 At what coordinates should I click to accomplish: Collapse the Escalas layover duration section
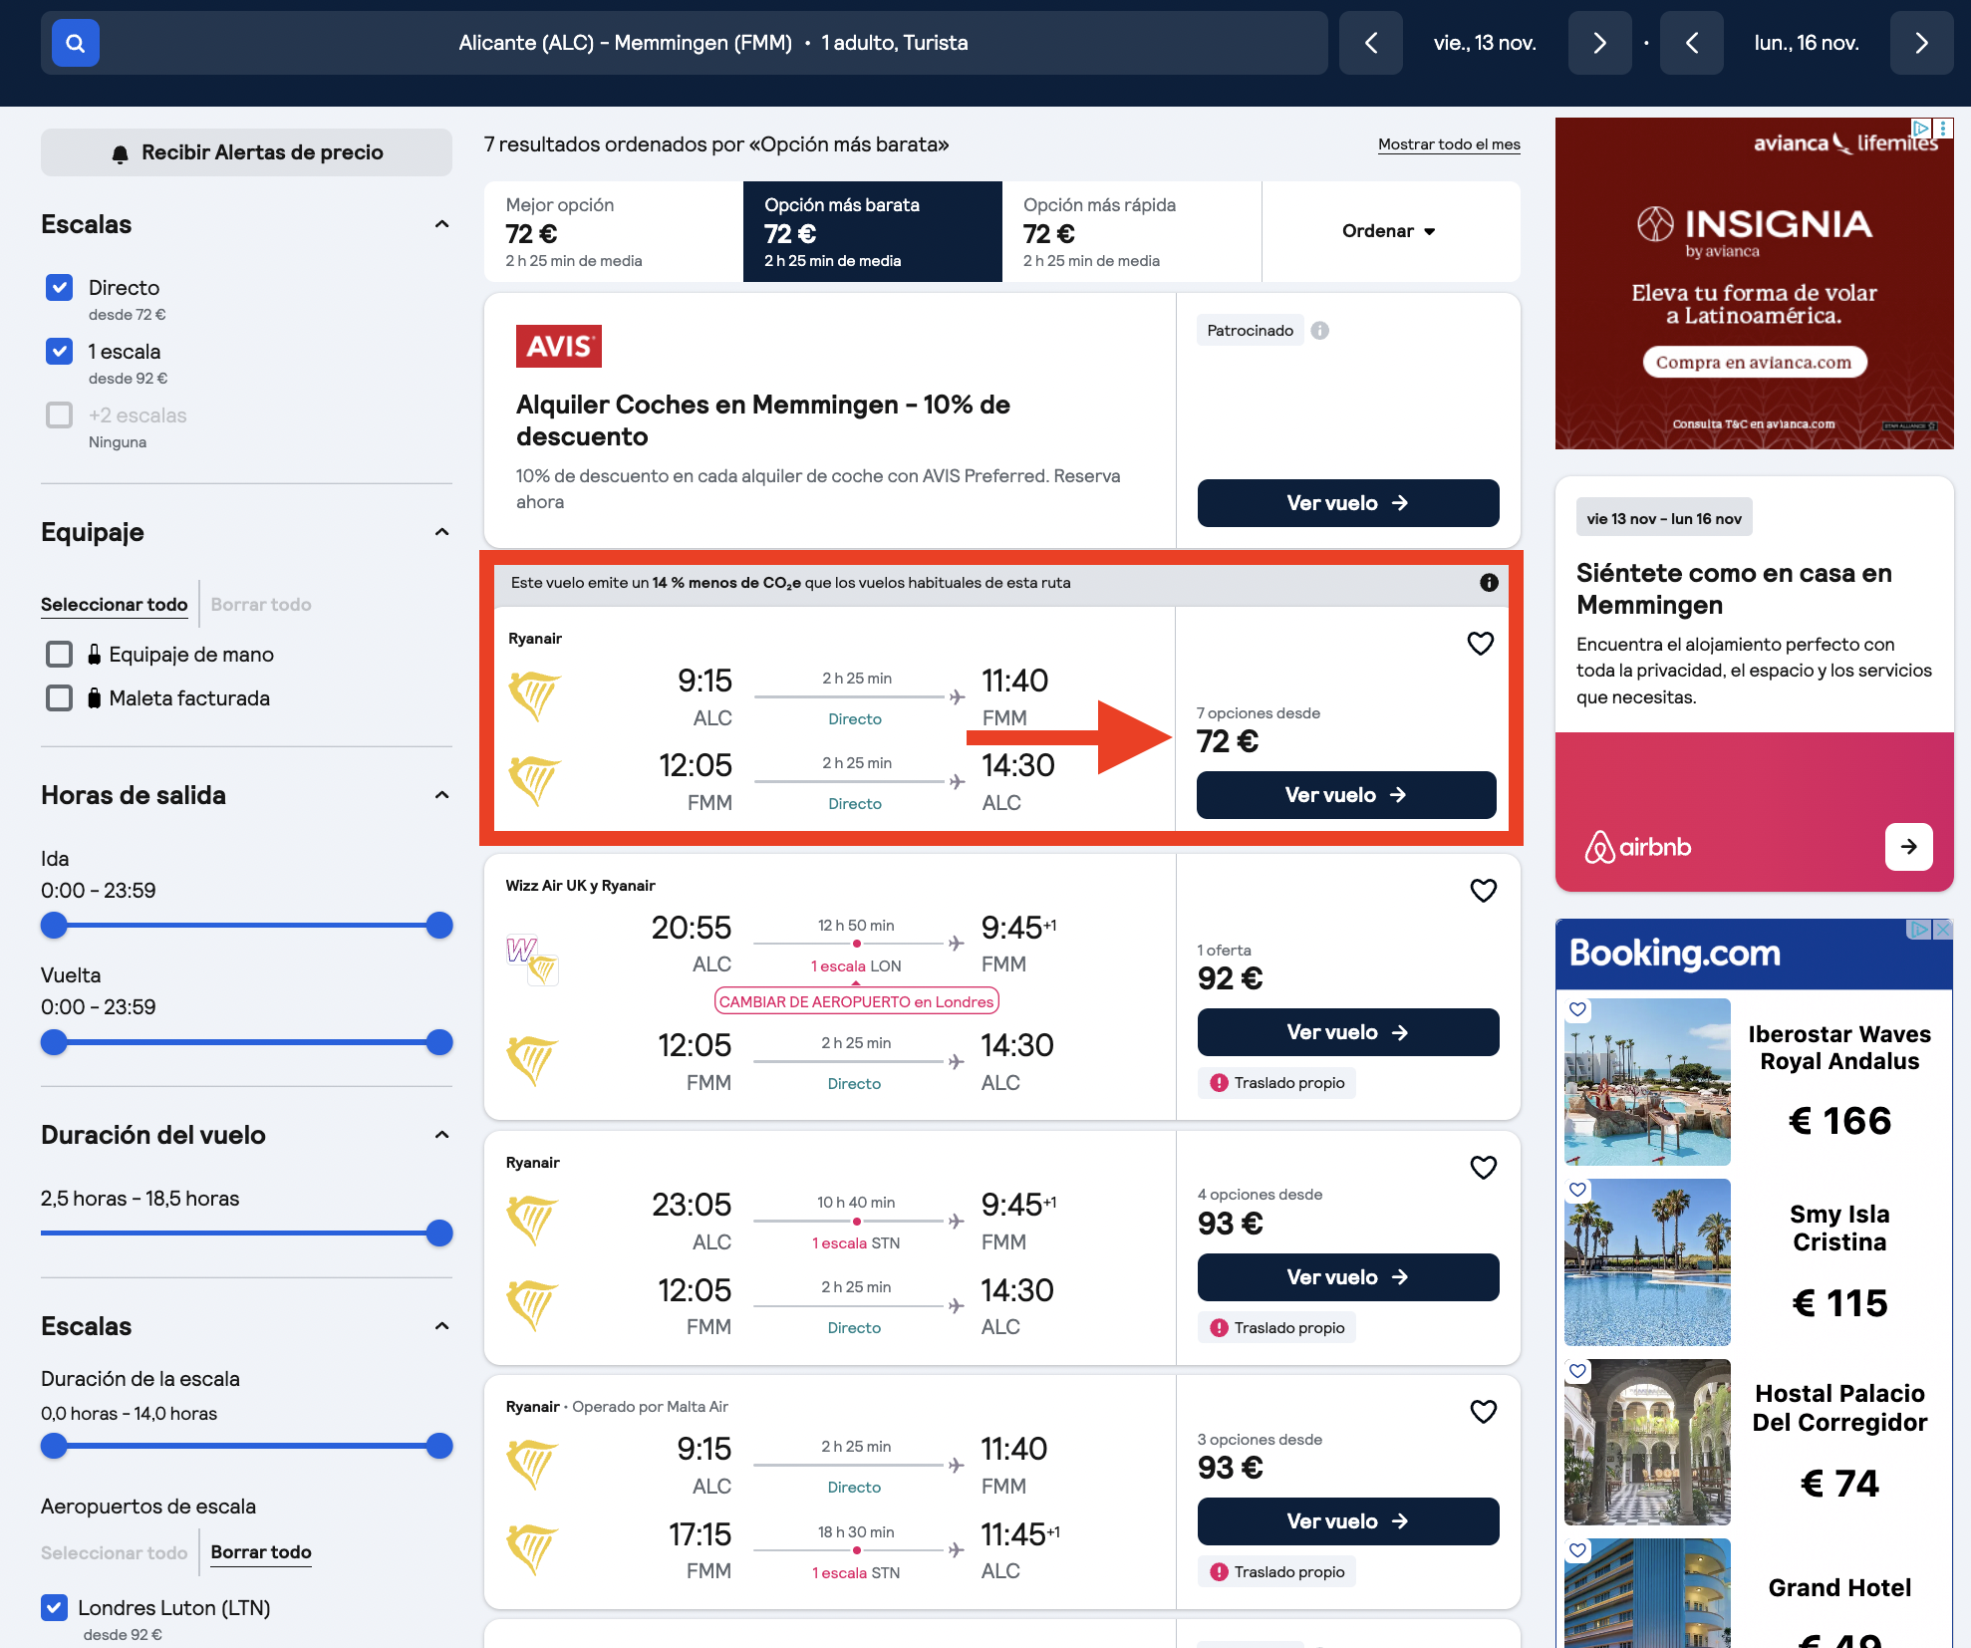coord(442,1327)
